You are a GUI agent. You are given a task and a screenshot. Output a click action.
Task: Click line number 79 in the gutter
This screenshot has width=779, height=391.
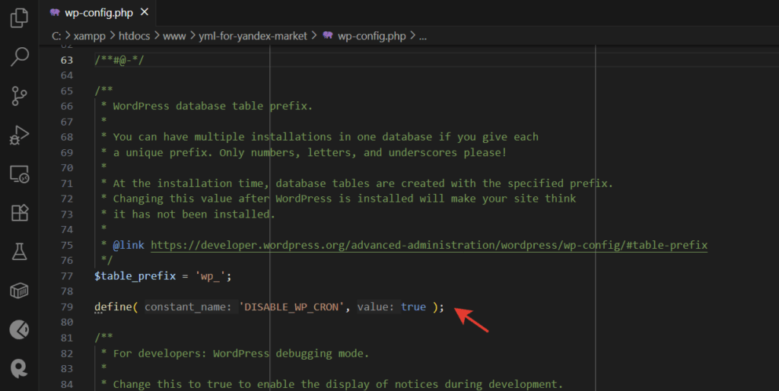pos(67,307)
